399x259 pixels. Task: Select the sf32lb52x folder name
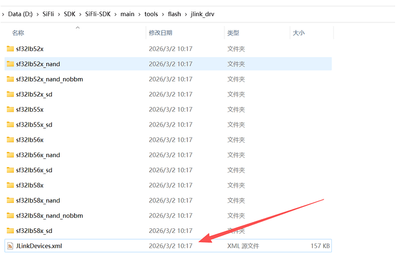point(29,49)
